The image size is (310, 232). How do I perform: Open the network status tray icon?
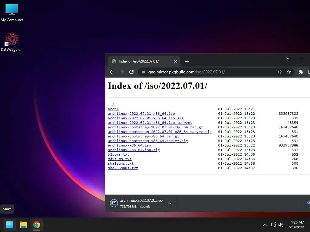click(274, 225)
